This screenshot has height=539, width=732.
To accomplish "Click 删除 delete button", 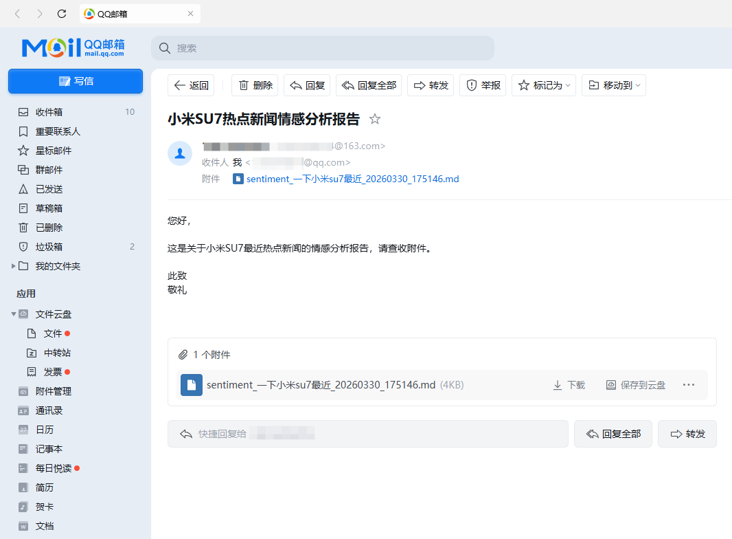I will pyautogui.click(x=255, y=85).
